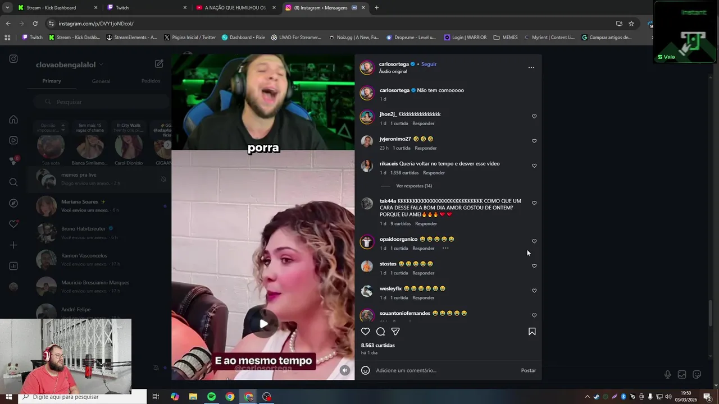The height and width of the screenshot is (404, 719).
Task: Open File Explorer from the taskbar
Action: click(x=193, y=397)
